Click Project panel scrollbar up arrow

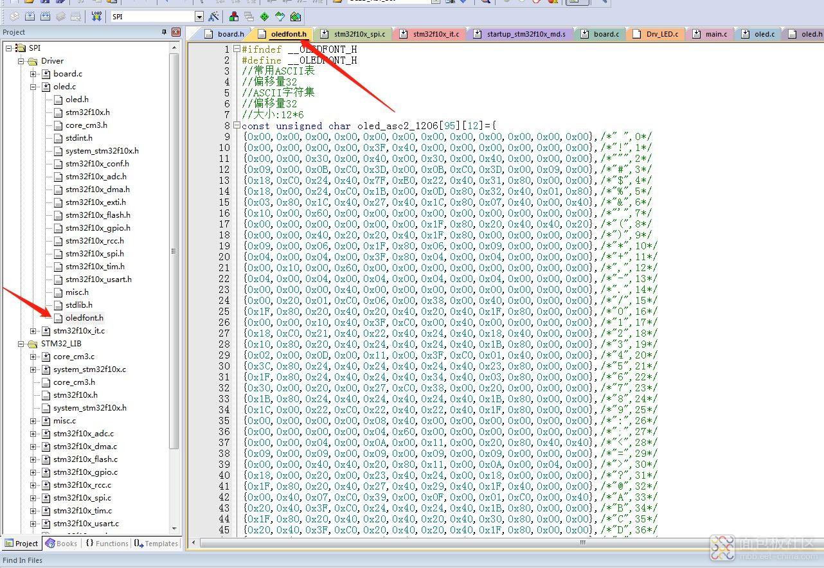[174, 48]
